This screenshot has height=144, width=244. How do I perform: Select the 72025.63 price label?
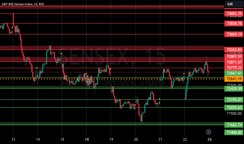tap(234, 108)
